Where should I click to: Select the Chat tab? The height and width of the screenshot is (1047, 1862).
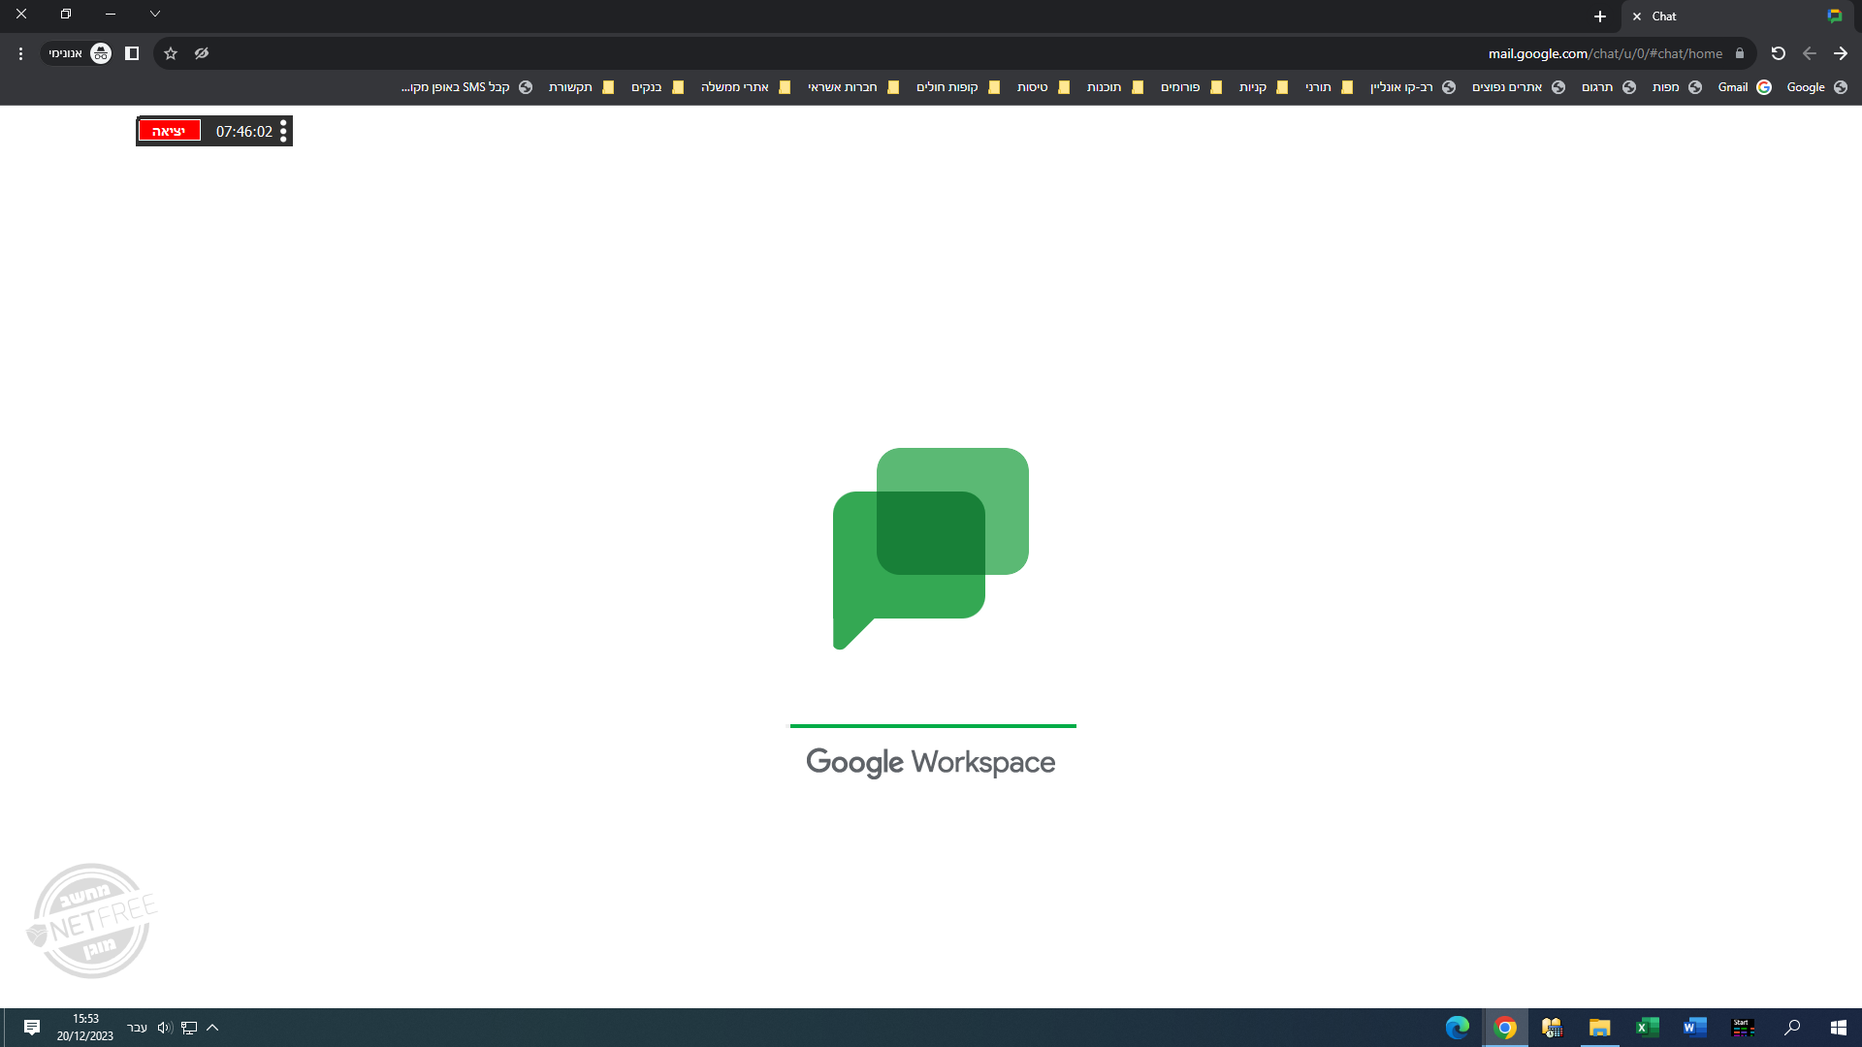coord(1738,16)
